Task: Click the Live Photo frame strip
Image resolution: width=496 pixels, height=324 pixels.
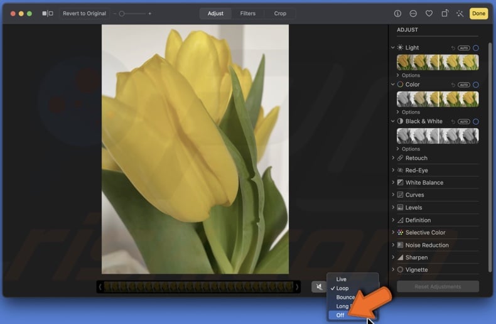Action: click(198, 287)
